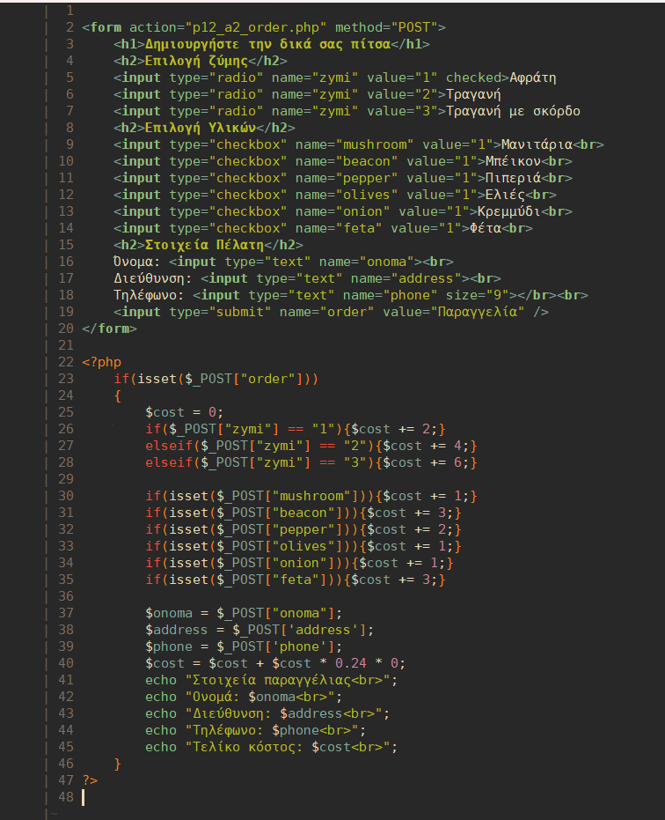Click line number 22 in the gutter
Screen dimensions: 665x820
[66, 362]
